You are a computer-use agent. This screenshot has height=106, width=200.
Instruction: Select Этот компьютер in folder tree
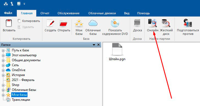24,55
